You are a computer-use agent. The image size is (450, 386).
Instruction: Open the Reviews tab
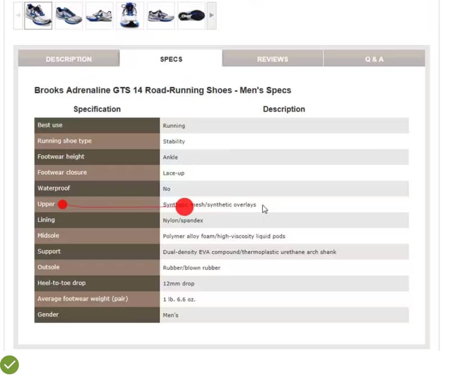(x=272, y=59)
